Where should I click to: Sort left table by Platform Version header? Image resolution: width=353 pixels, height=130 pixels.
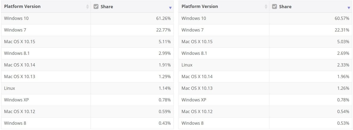point(22,6)
